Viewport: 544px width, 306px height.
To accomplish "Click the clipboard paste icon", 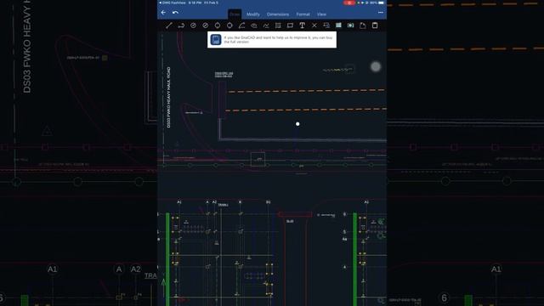I will (375, 25).
